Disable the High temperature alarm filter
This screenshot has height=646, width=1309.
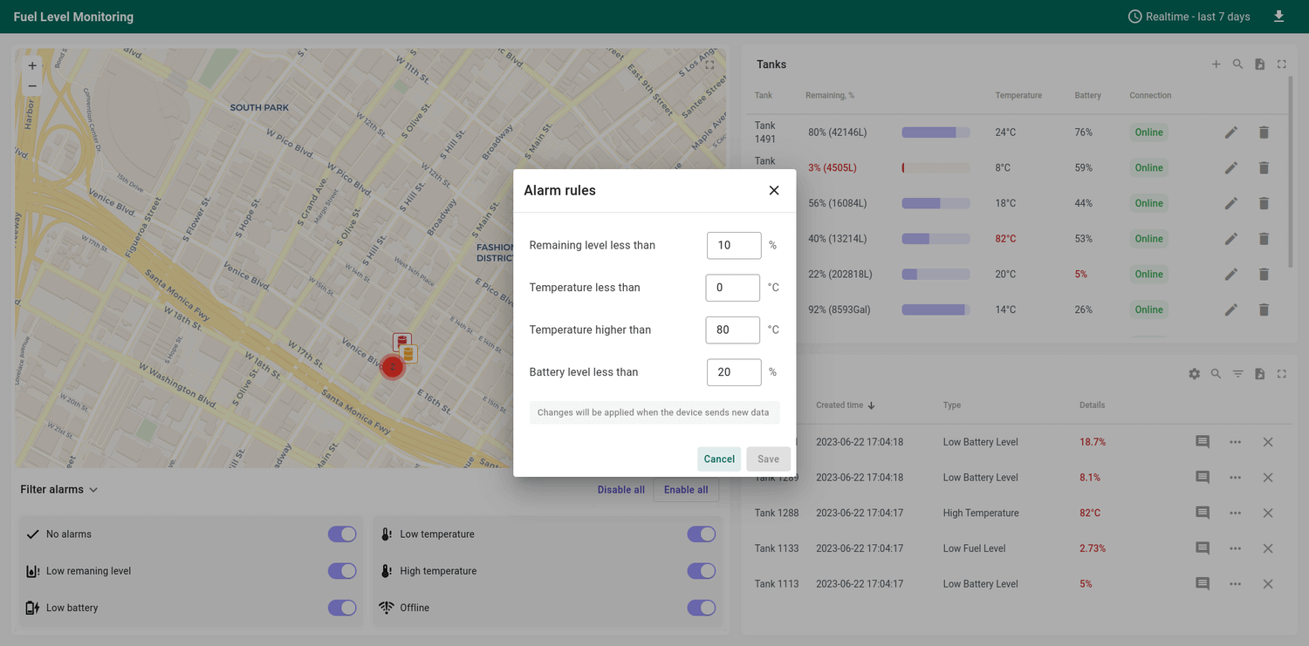point(701,571)
